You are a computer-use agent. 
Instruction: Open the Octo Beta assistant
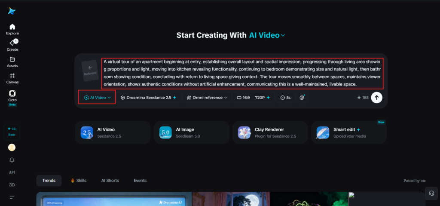[12, 98]
